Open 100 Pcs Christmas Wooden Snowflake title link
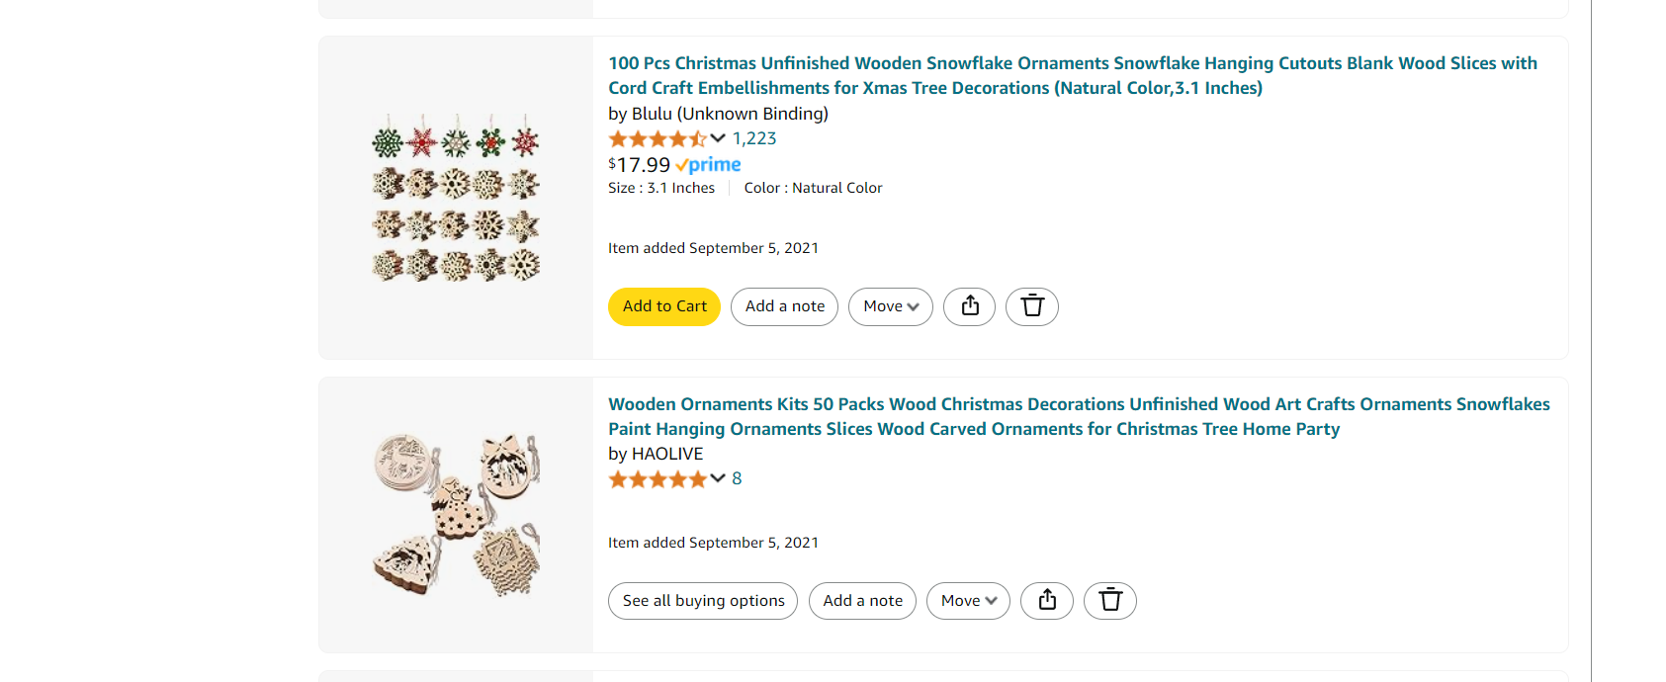The image size is (1666, 682). click(1073, 75)
